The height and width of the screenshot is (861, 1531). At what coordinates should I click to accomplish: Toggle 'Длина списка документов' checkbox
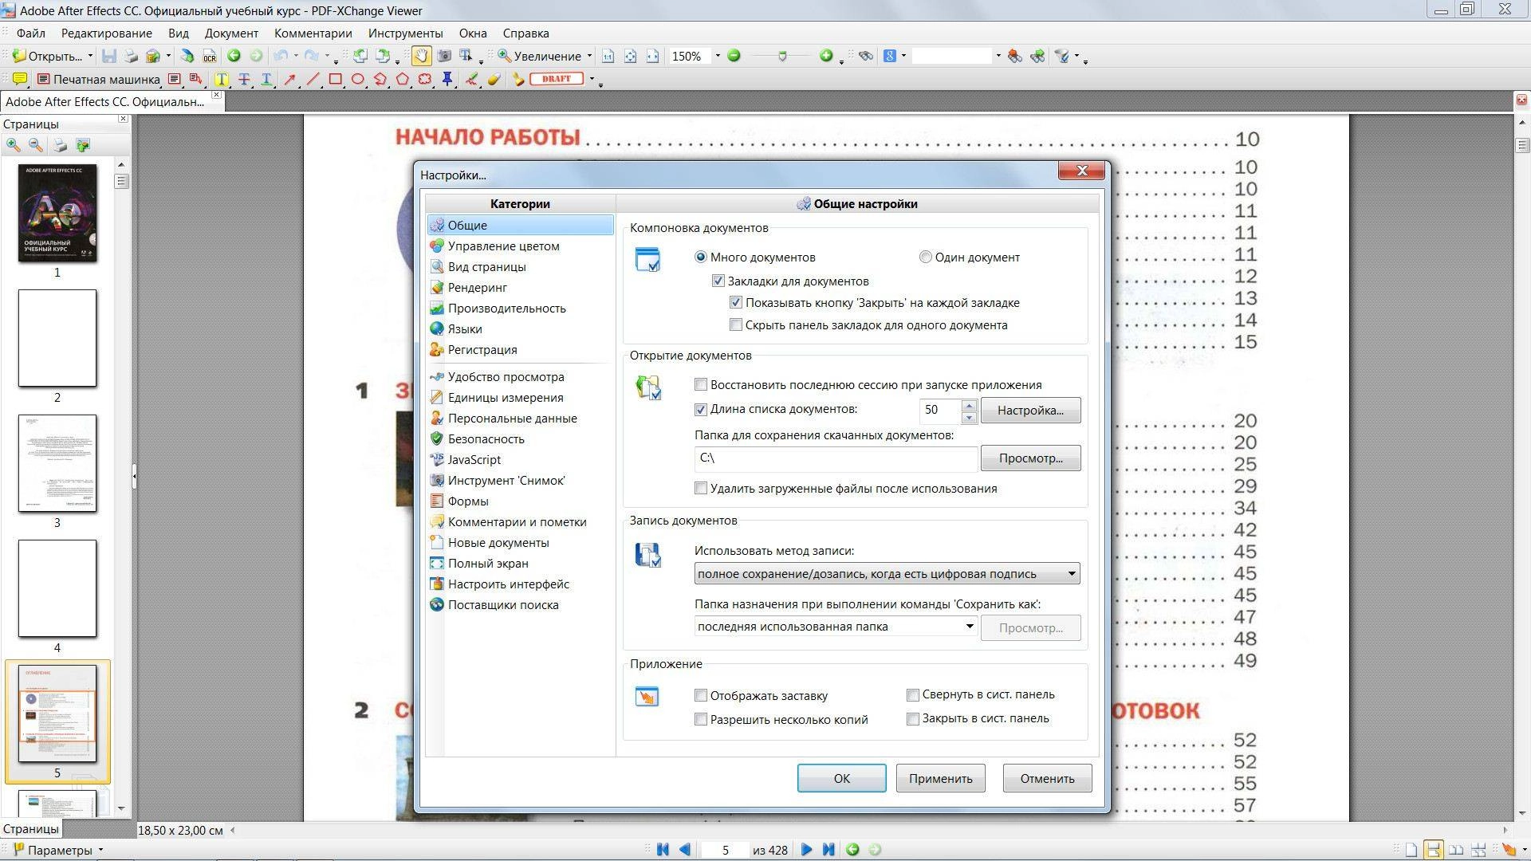(x=701, y=410)
